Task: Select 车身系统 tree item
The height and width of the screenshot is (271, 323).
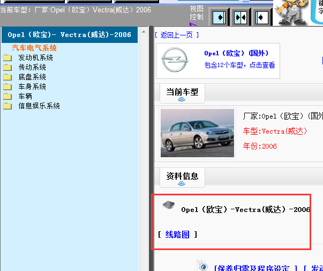Action: click(32, 87)
